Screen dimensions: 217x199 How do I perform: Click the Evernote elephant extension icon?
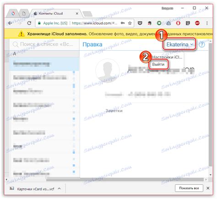[x=150, y=23]
